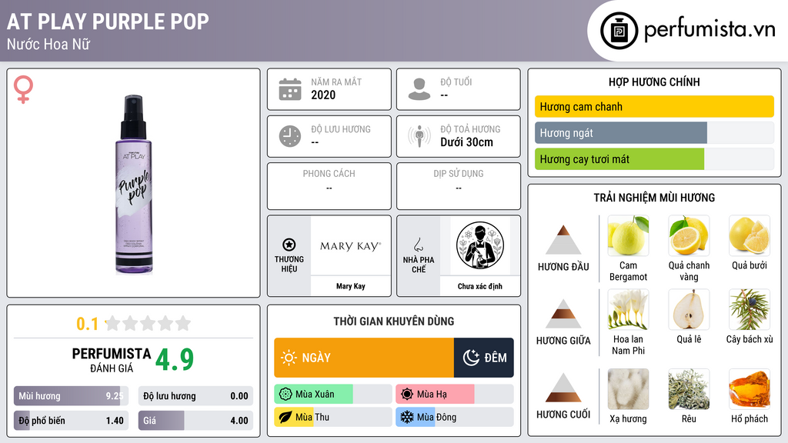Open the Chưa xác định perfumer image
Screen dimensions: 788x443
(x=480, y=246)
